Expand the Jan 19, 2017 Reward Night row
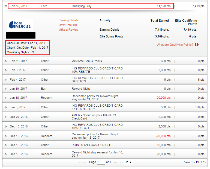This screenshot has width=210, height=169. [x=6, y=89]
